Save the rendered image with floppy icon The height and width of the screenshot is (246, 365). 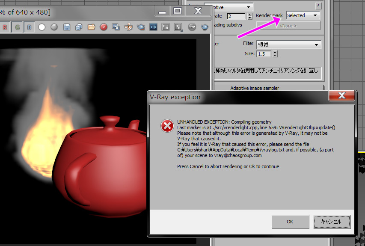[x=67, y=27]
